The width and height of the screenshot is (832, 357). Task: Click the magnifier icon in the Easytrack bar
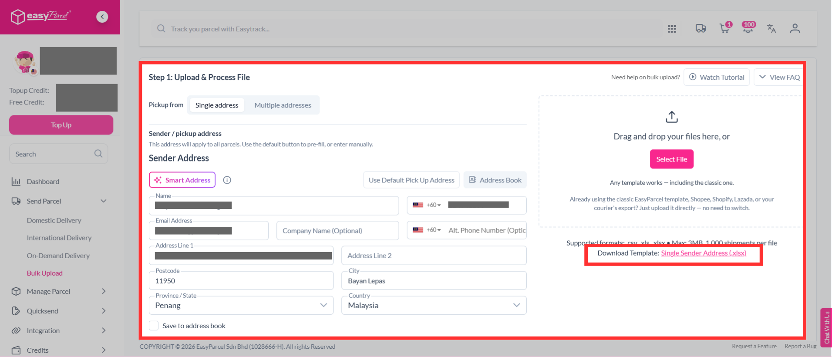[161, 29]
